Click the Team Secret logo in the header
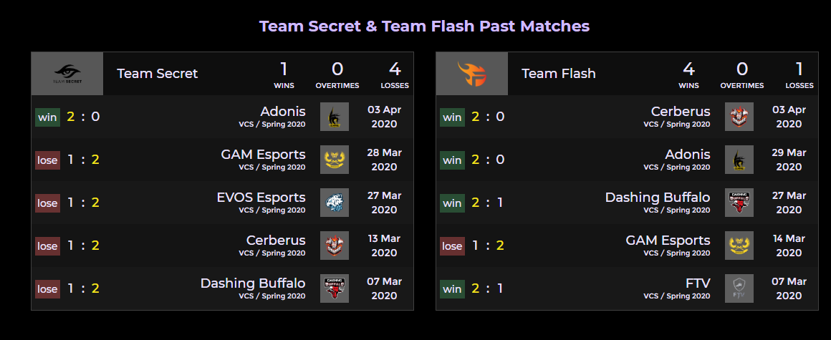 pyautogui.click(x=67, y=74)
